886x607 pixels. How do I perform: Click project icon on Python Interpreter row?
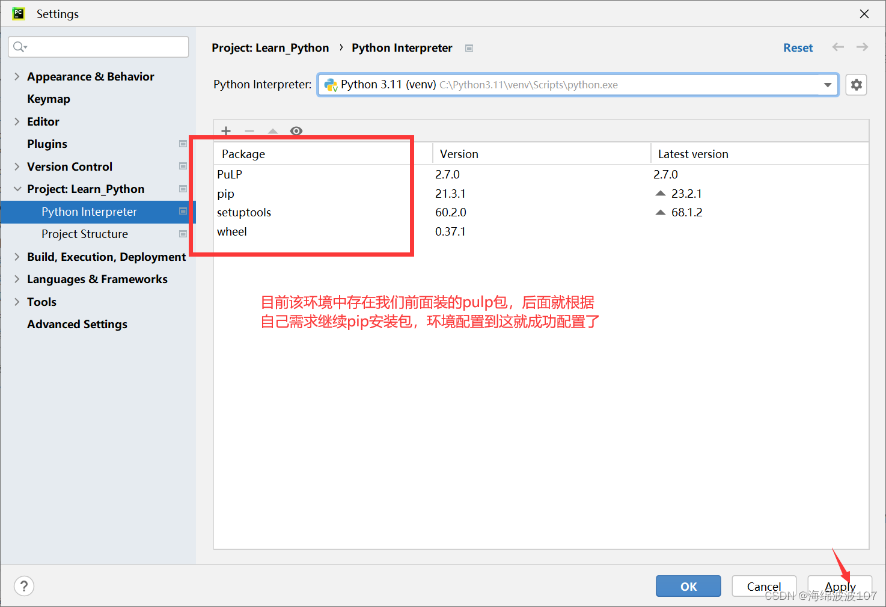[183, 211]
